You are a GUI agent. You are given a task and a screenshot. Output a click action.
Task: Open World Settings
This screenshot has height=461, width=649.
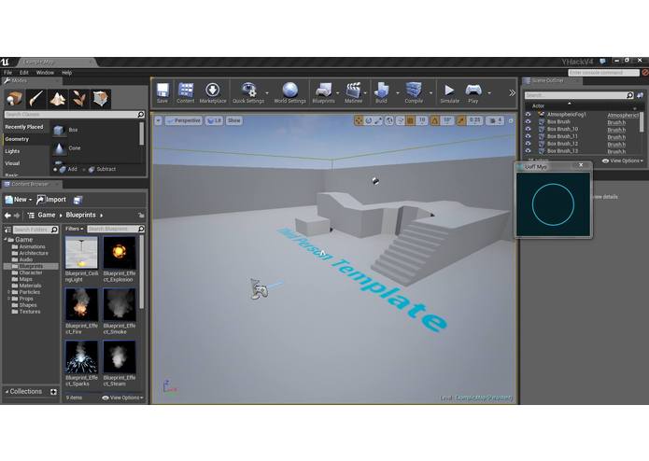(289, 92)
